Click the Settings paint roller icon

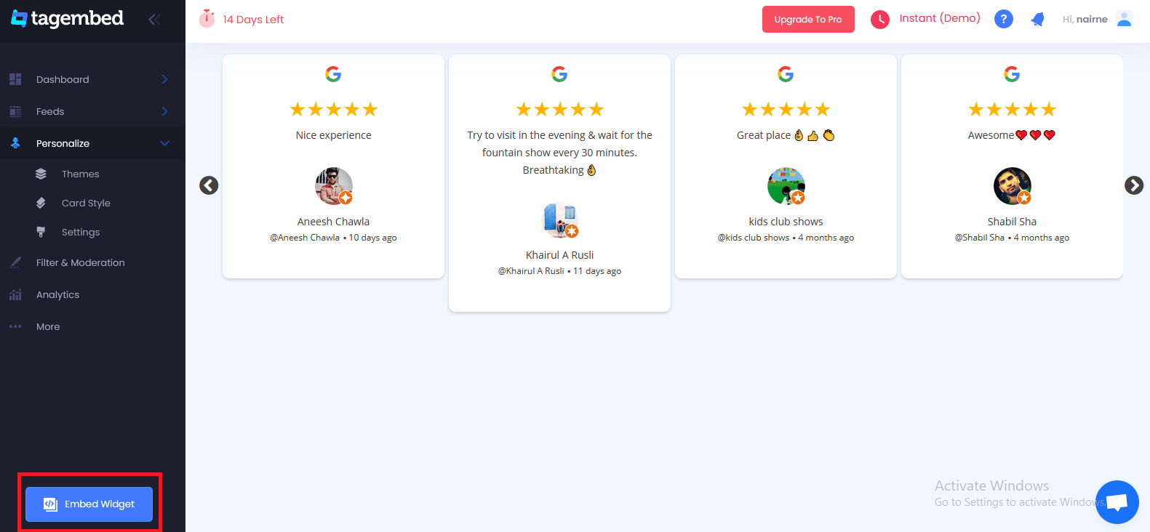point(41,232)
